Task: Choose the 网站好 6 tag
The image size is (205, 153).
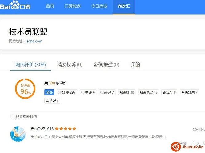Action: tap(52, 101)
